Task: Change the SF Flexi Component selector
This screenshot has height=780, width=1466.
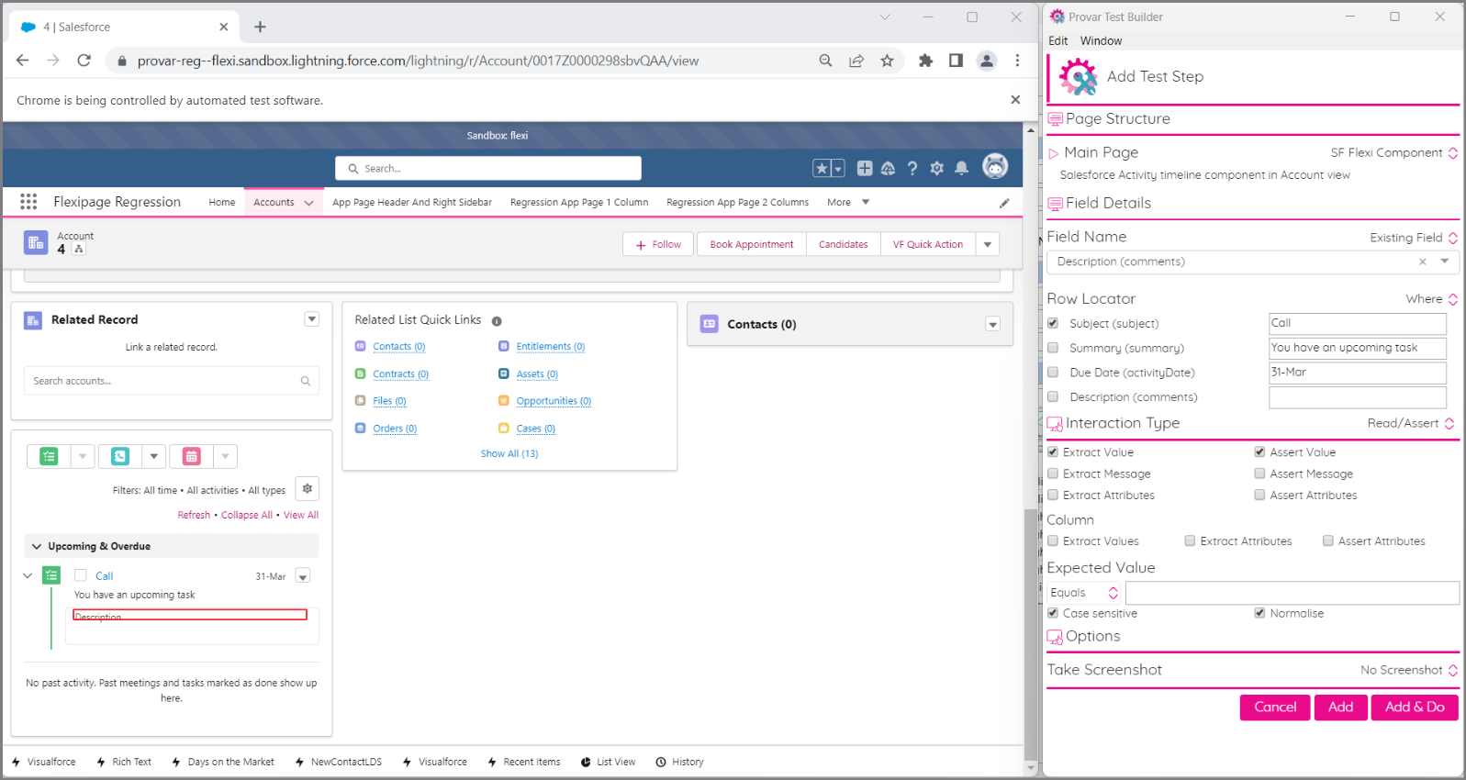Action: pyautogui.click(x=1393, y=153)
